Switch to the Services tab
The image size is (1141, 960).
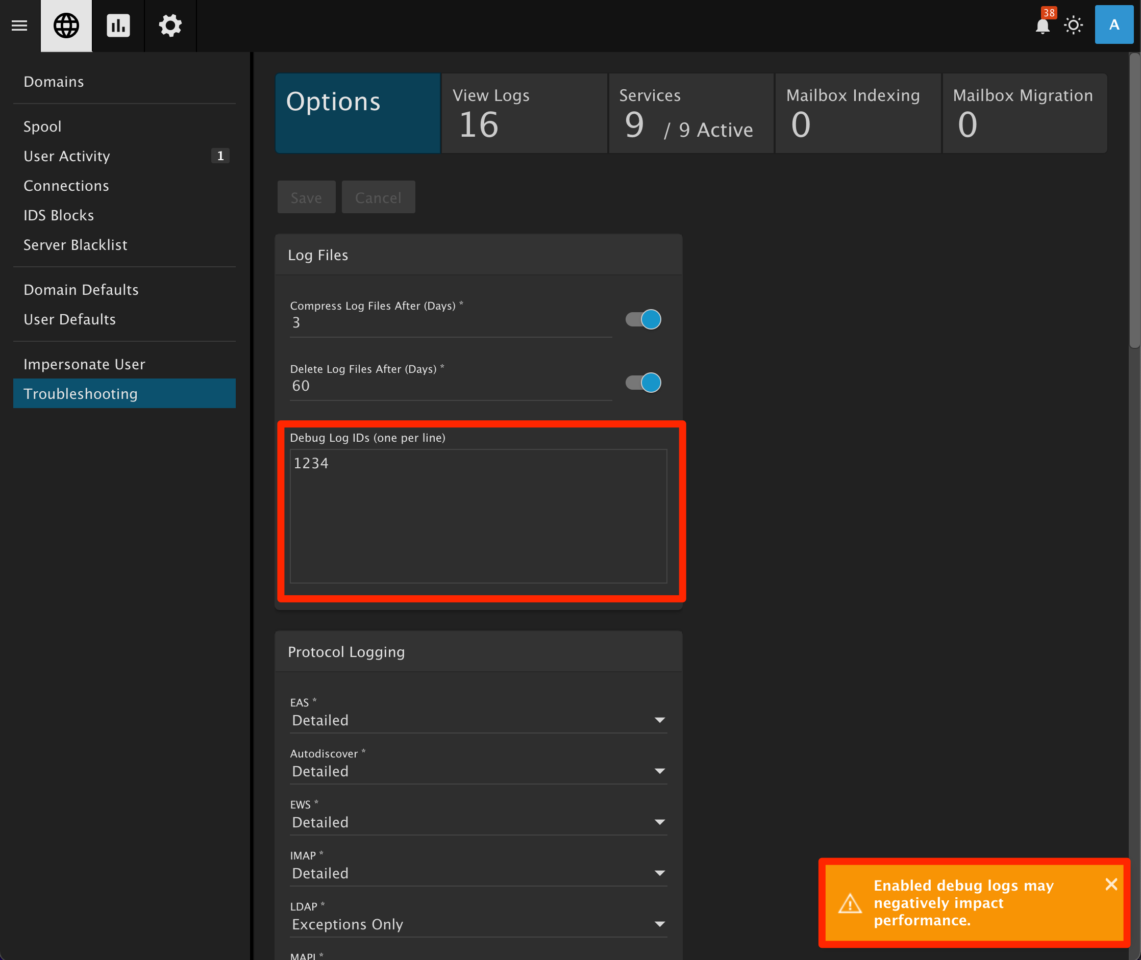point(690,113)
